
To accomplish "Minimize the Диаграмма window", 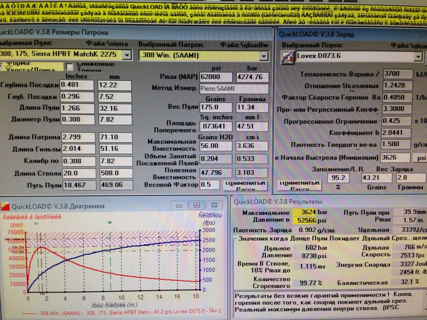I will pos(179,205).
